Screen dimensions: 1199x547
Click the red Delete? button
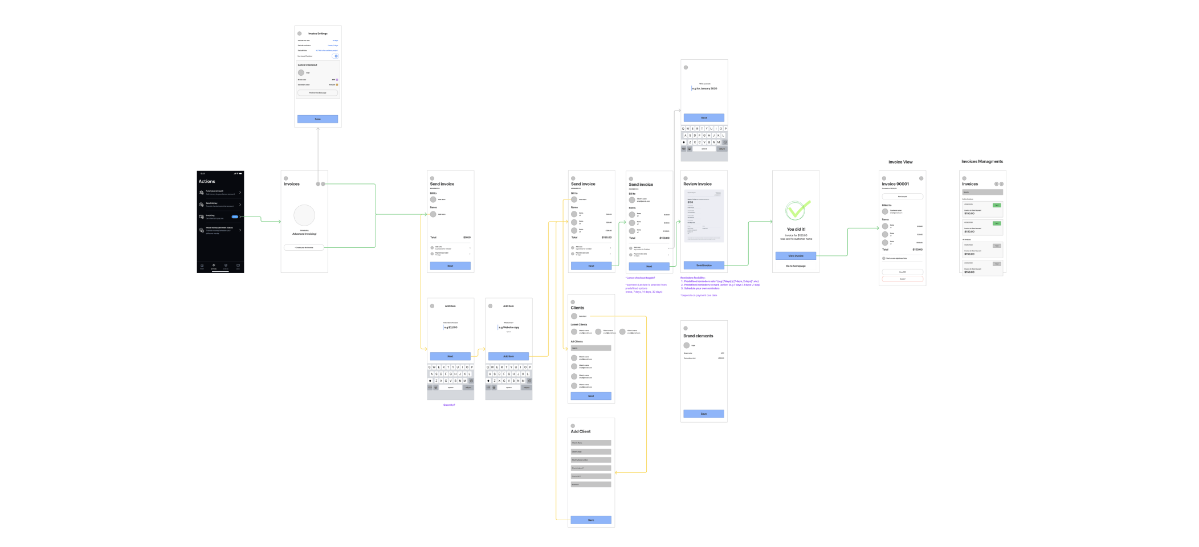click(x=902, y=279)
